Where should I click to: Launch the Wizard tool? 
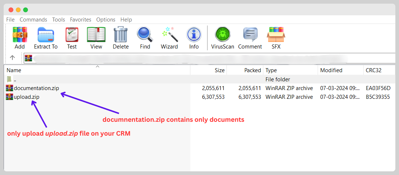coord(169,35)
